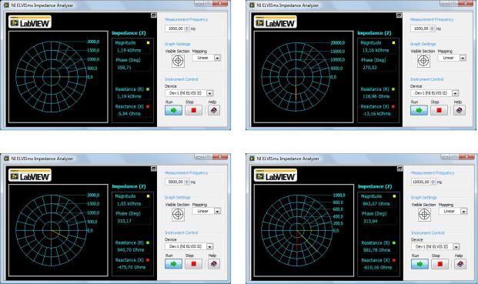Click green Resistance swatch in 5000 Hz window
This screenshot has width=478, height=284.
pyautogui.click(x=148, y=243)
